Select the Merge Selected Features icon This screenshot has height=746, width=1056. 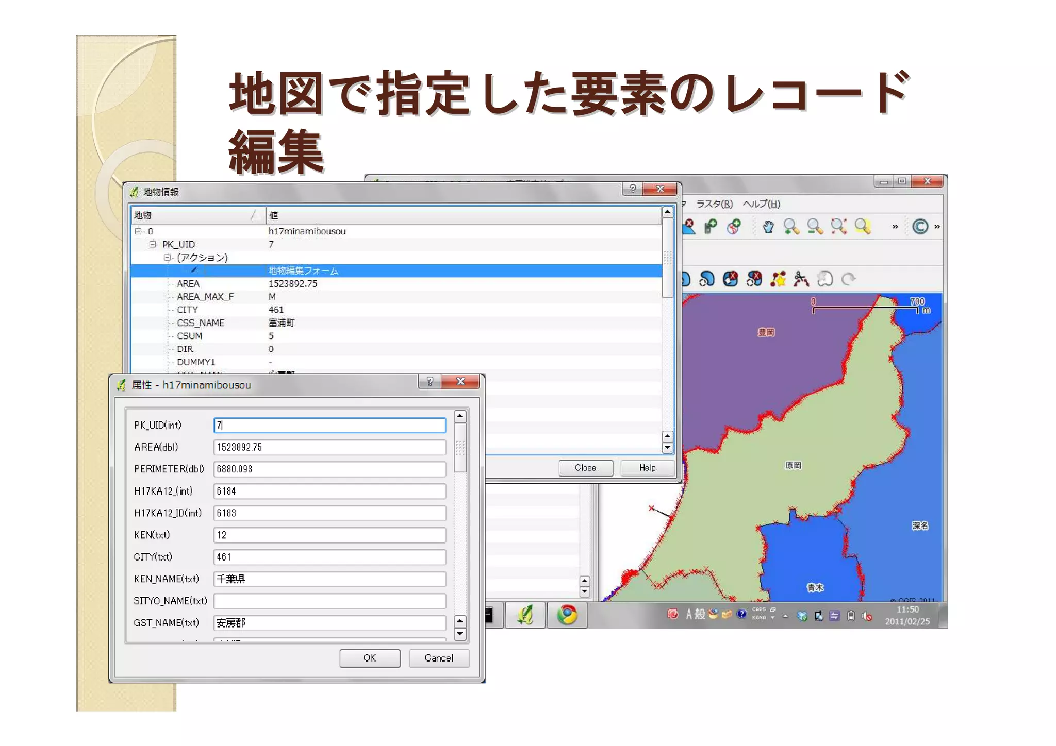[x=825, y=279]
